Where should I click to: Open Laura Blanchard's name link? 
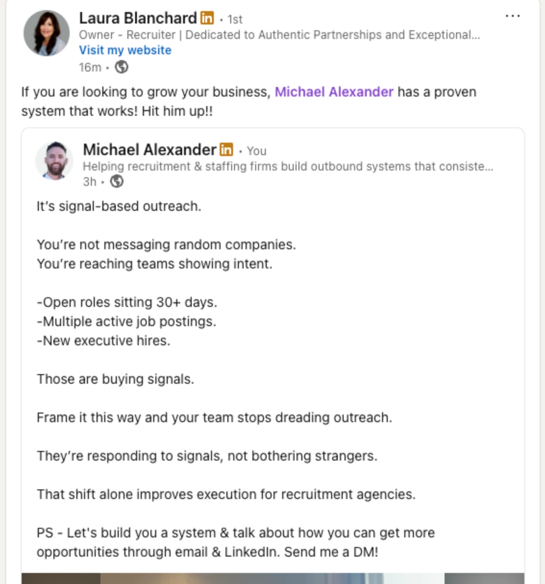point(138,18)
